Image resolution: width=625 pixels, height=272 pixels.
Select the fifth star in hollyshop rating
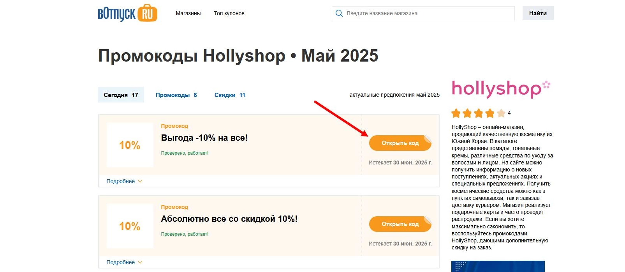click(500, 113)
